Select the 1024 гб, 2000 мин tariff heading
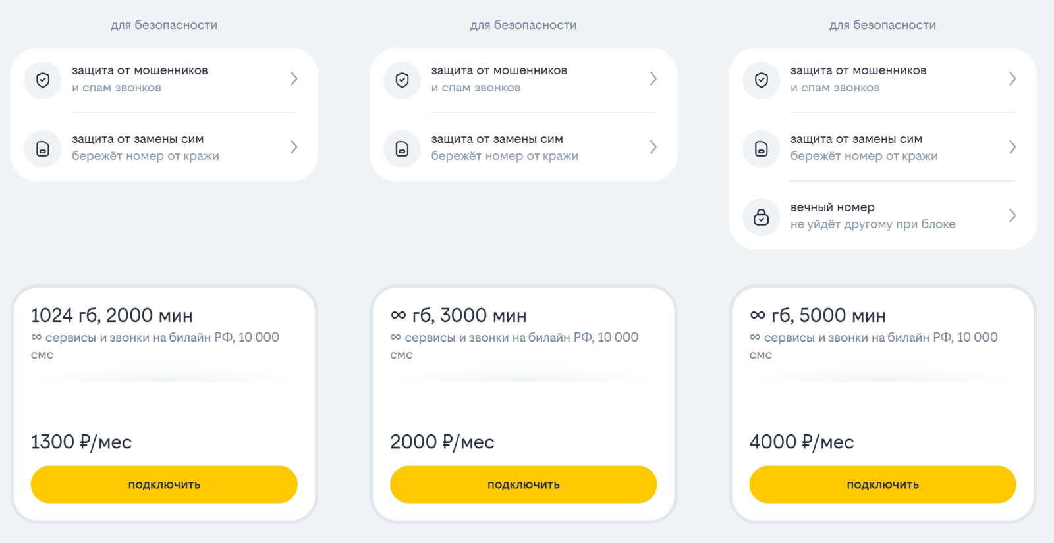Screen dimensions: 1054x543 (x=112, y=316)
